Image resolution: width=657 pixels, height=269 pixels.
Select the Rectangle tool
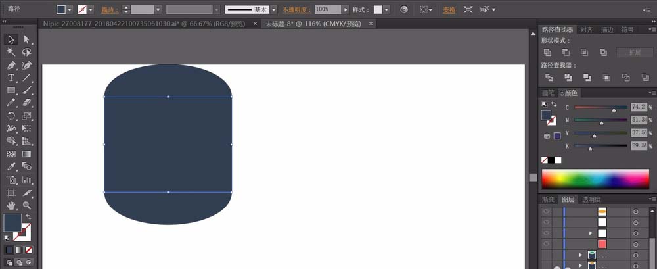(11, 90)
